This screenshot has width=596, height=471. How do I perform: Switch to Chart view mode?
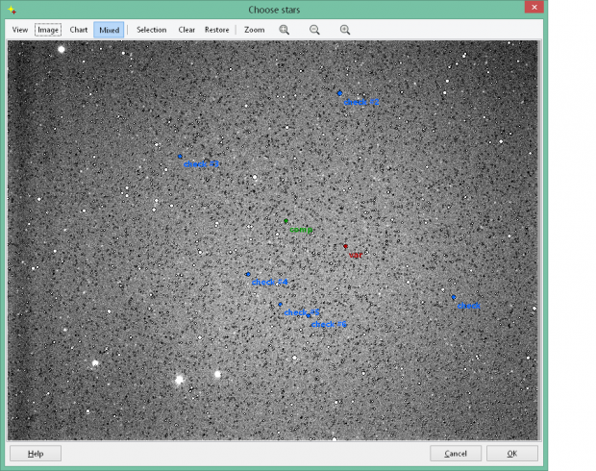click(79, 30)
